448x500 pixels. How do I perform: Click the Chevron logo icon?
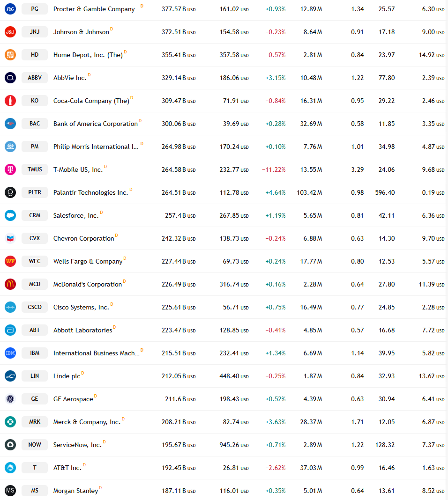click(10, 238)
